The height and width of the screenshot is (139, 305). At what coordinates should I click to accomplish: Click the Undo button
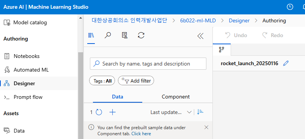pos(236,35)
